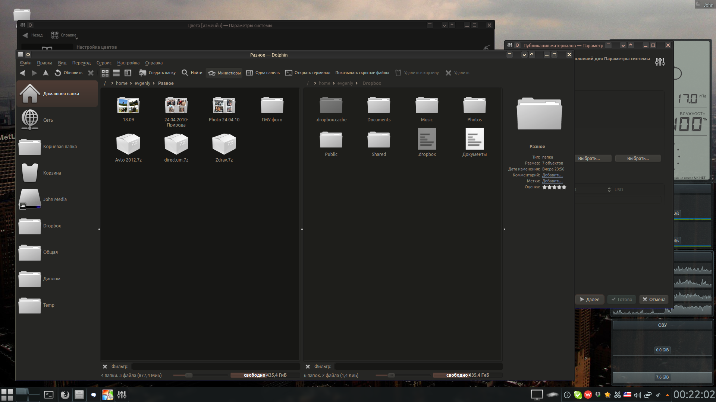The width and height of the screenshot is (716, 402).
Task: Open the Переход menu
Action: pyautogui.click(x=81, y=63)
